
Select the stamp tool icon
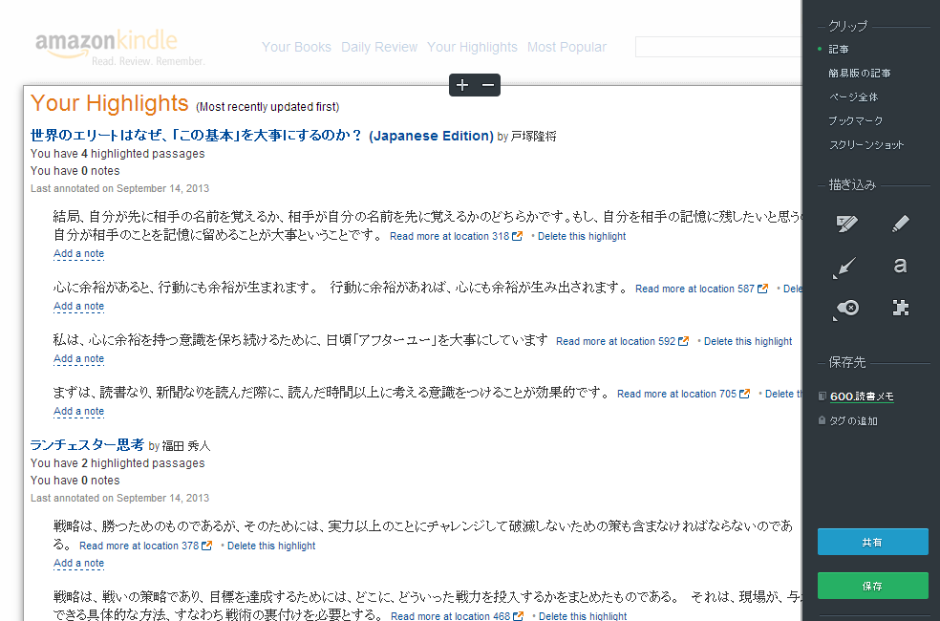pyautogui.click(x=846, y=309)
